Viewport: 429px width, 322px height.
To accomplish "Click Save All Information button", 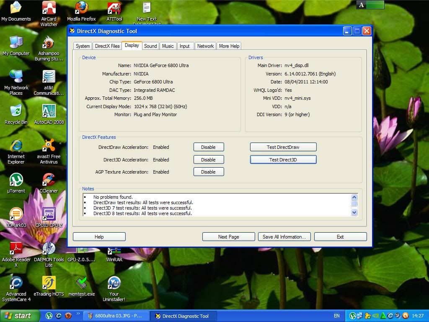I will [x=284, y=236].
